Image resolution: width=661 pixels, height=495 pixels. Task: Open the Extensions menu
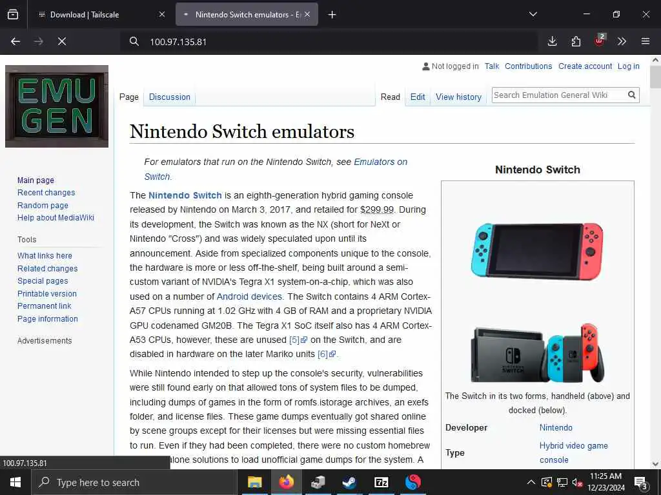click(x=576, y=41)
